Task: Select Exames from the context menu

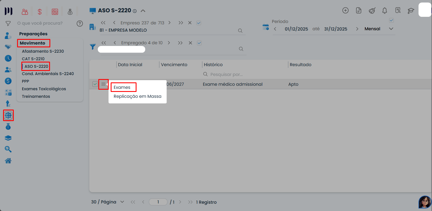Action: [122, 87]
